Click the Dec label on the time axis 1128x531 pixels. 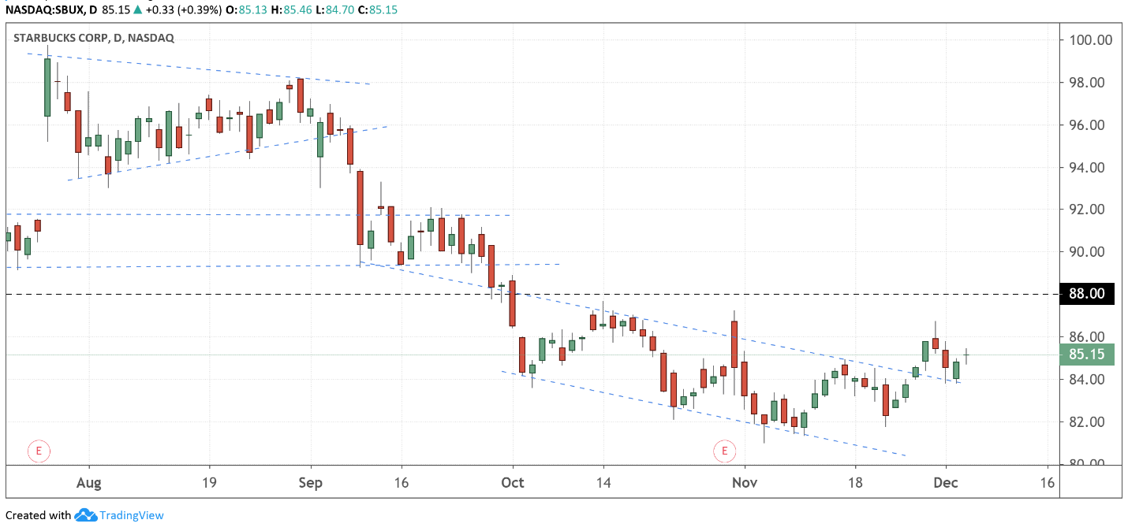point(945,482)
